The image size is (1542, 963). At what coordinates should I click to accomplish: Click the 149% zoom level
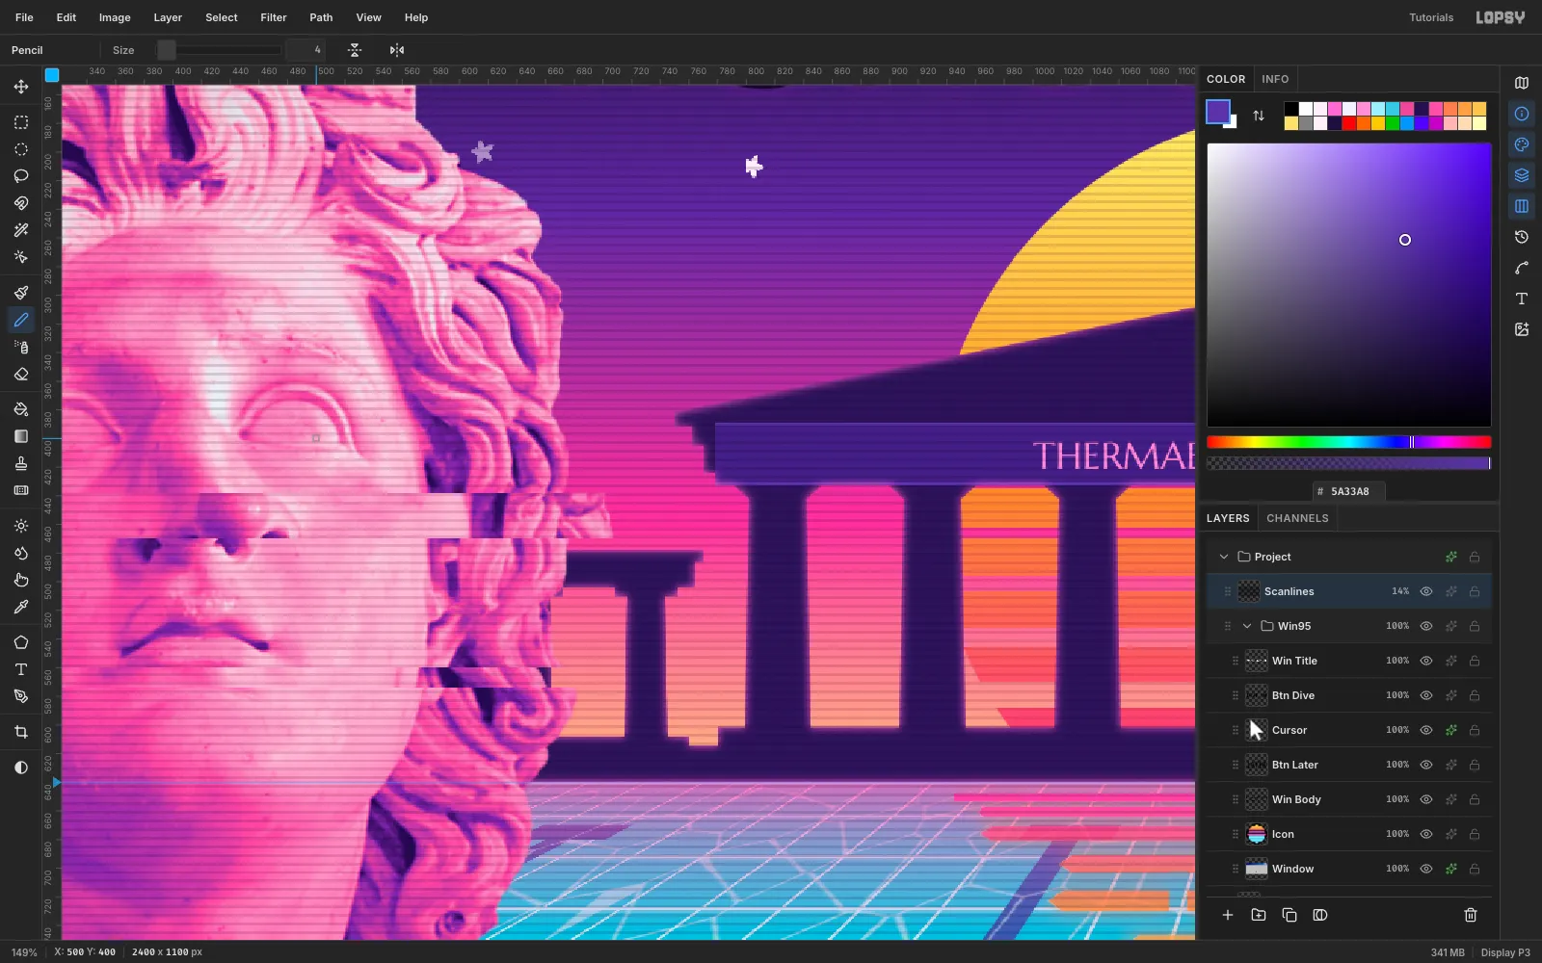point(24,952)
